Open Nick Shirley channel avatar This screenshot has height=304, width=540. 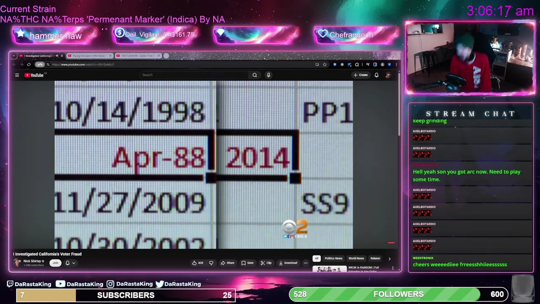(17, 263)
